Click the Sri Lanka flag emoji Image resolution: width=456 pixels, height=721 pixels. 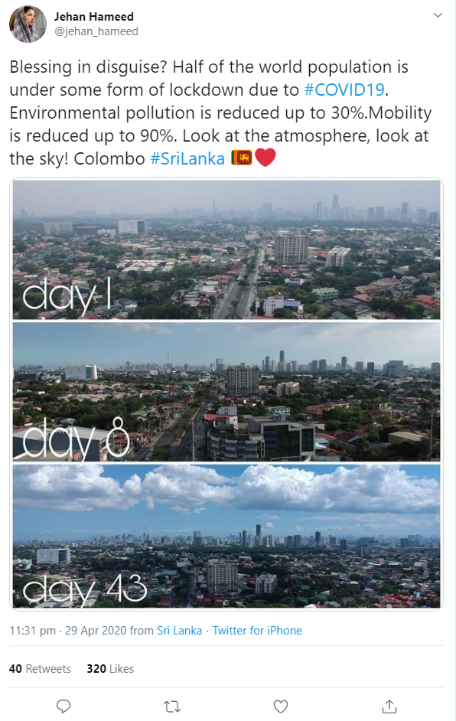(241, 158)
